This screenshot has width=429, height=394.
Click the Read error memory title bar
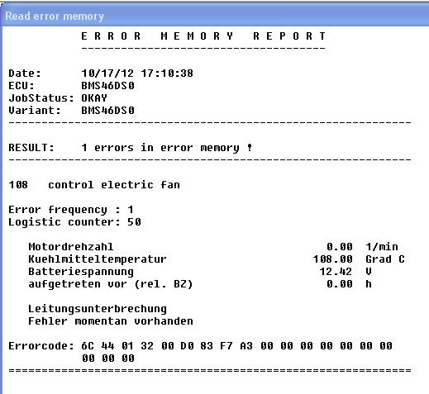214,16
